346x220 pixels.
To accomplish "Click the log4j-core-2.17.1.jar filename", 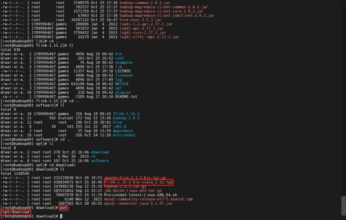I will pos(143,33).
